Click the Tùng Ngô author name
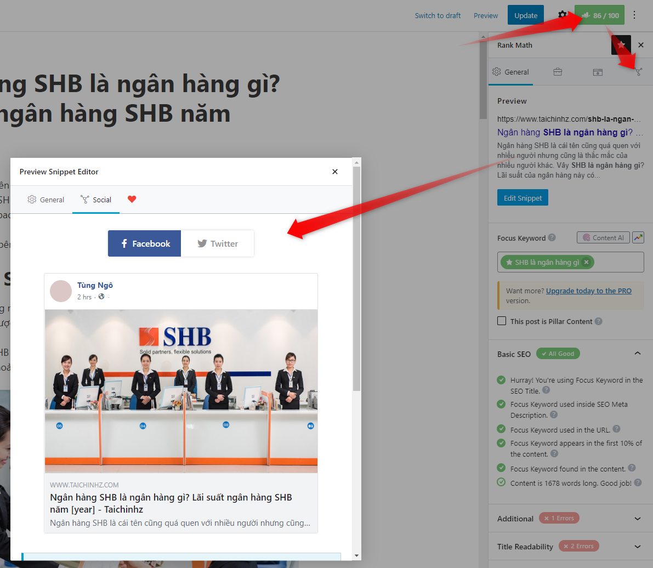This screenshot has width=653, height=568. pyautogui.click(x=95, y=285)
